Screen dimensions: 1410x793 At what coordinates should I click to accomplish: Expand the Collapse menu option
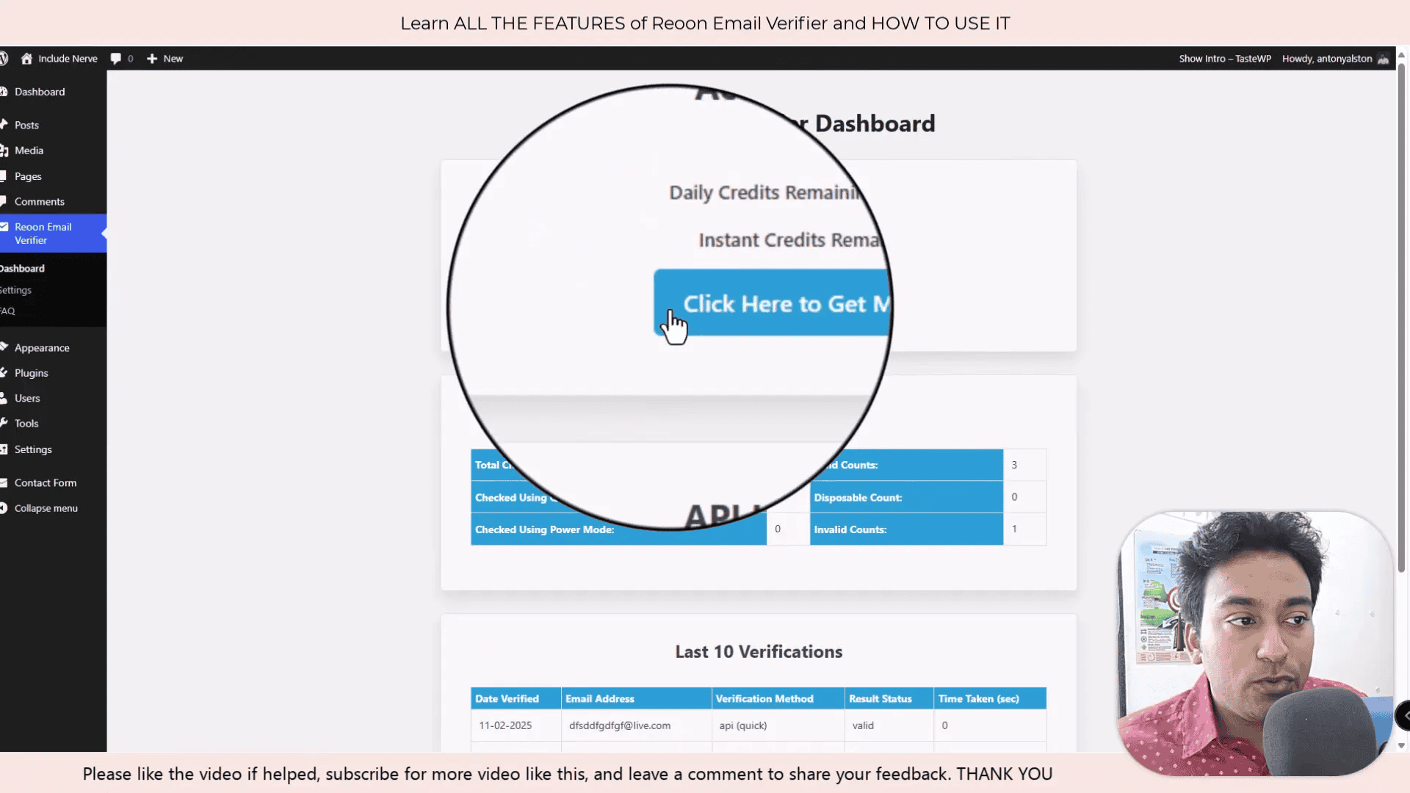[46, 507]
